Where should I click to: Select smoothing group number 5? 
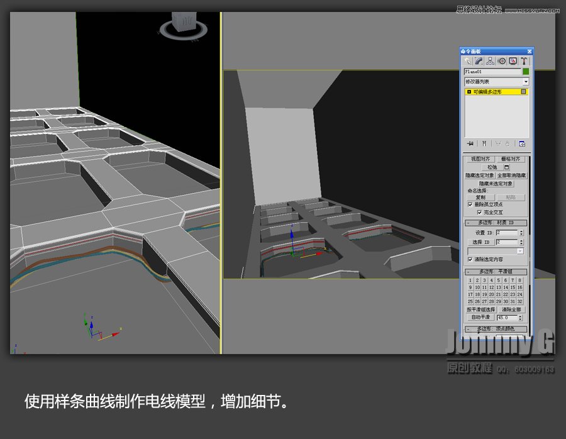(497, 281)
